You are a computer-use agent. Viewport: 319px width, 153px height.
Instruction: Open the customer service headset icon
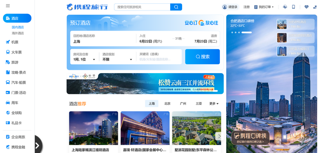(285, 7)
